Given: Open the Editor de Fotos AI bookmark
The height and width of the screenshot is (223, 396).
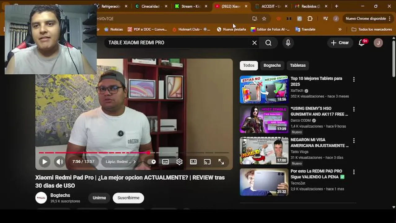Looking at the screenshot, I should click(x=270, y=29).
